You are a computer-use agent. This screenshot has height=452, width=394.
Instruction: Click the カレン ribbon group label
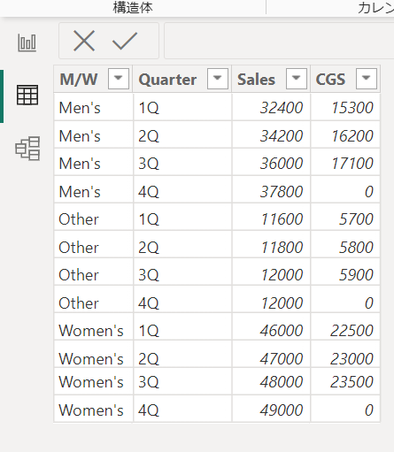pyautogui.click(x=375, y=8)
